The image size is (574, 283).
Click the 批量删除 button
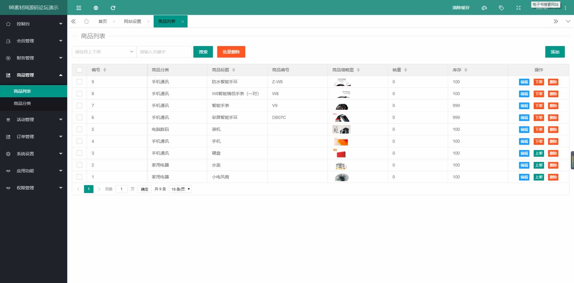231,52
